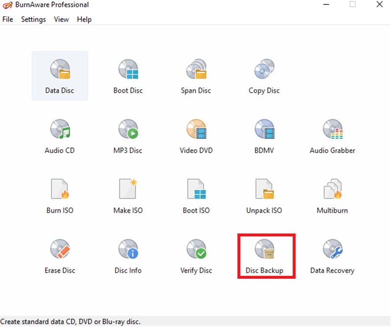The image size is (392, 327).
Task: Open the View menu
Action: (x=61, y=19)
